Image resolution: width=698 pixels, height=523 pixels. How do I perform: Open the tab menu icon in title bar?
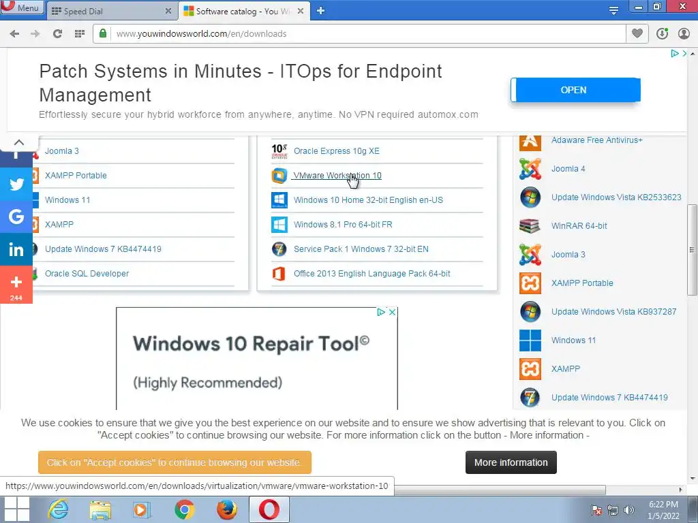point(614,11)
